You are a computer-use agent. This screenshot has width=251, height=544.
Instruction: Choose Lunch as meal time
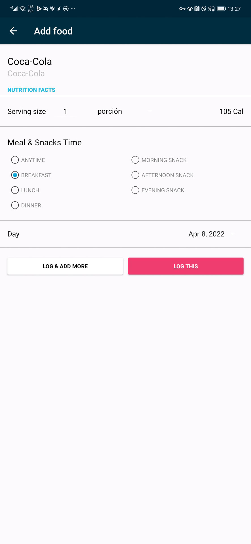coord(15,190)
